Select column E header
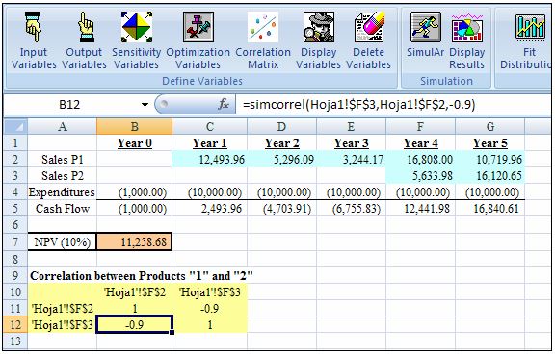Image resolution: width=555 pixels, height=354 pixels. (x=351, y=126)
